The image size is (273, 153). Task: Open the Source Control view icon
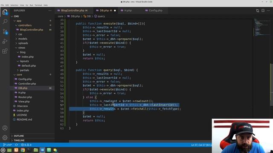point(5,31)
